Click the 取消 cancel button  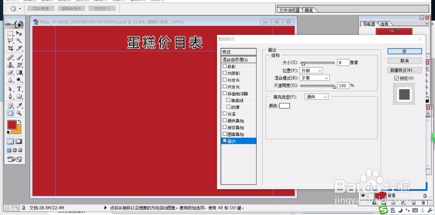click(405, 61)
